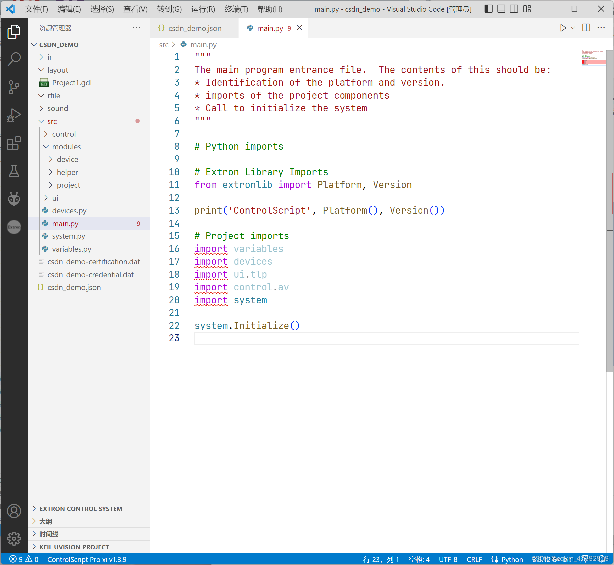Switch to the csdn_demo.json tab
The height and width of the screenshot is (565, 614).
pos(194,28)
